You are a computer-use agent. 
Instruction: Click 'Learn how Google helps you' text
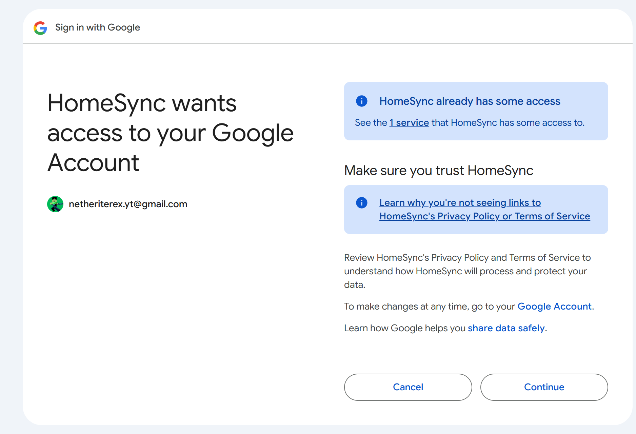point(404,328)
